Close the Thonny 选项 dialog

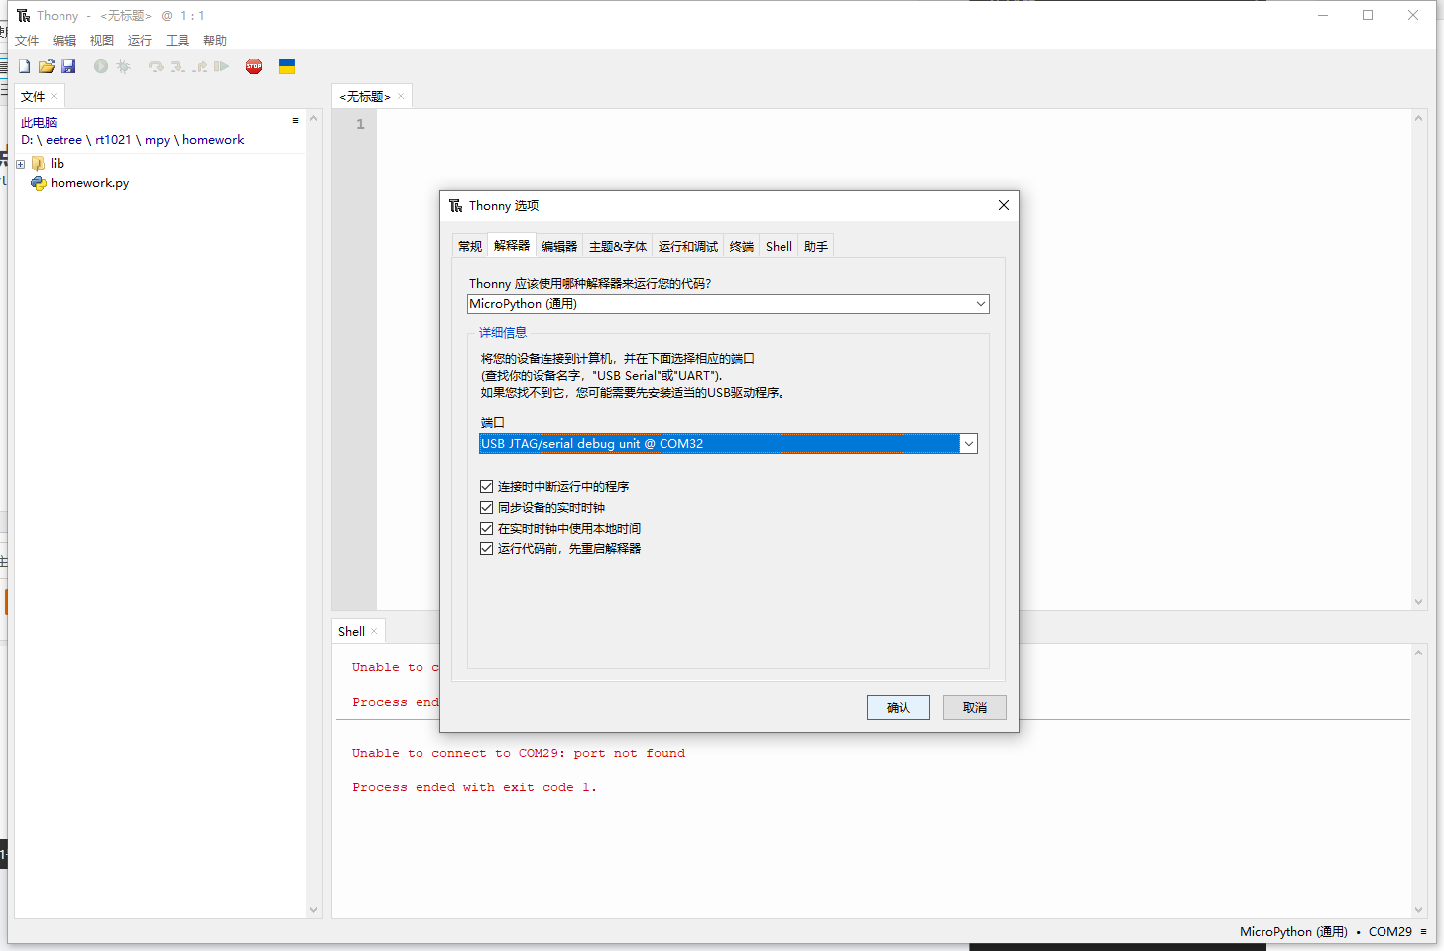tap(1004, 205)
